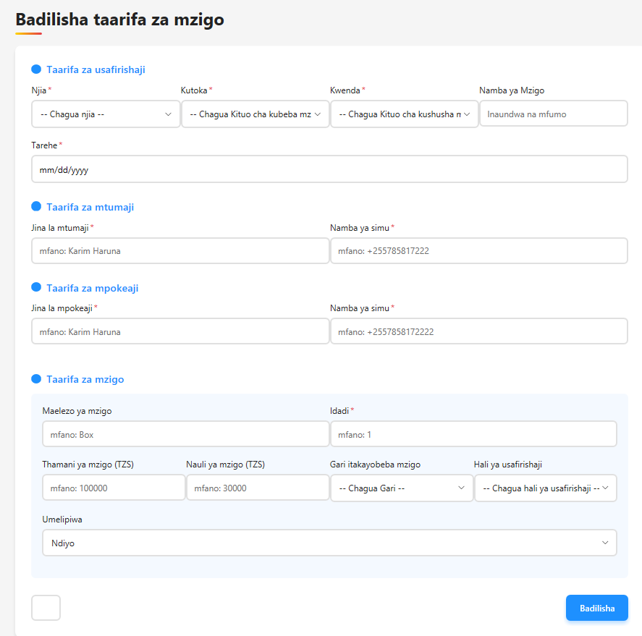Focus the Idadi quantity field
This screenshot has width=642, height=636.
point(473,435)
